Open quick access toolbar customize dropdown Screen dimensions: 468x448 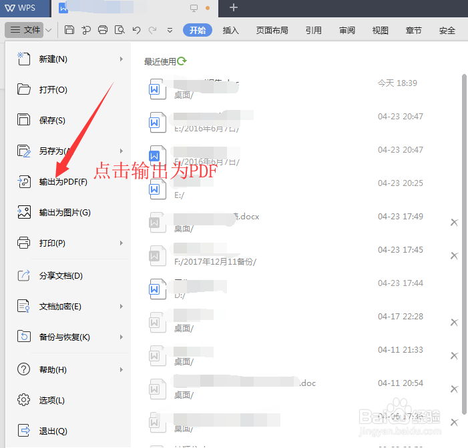pos(170,30)
